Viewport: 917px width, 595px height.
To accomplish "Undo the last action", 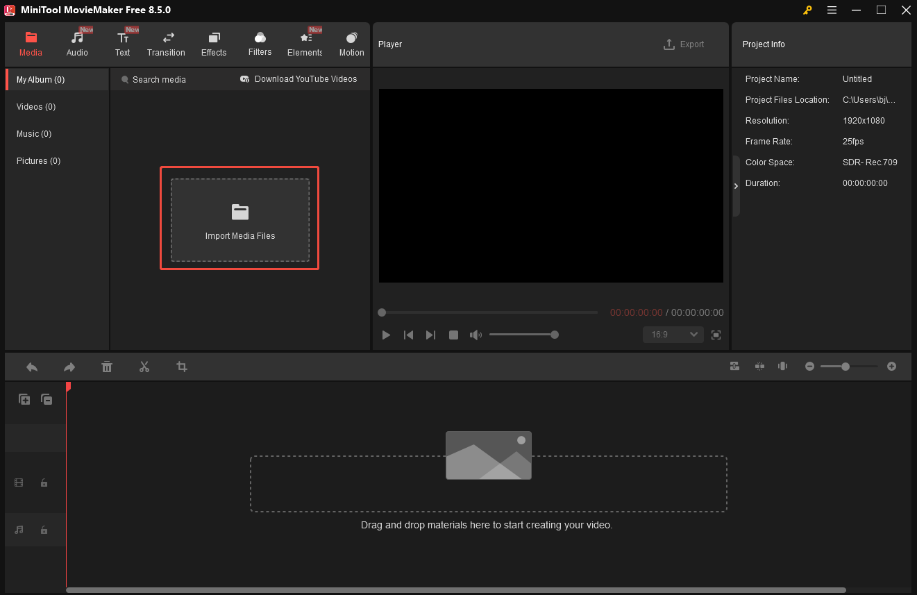I will tap(32, 367).
